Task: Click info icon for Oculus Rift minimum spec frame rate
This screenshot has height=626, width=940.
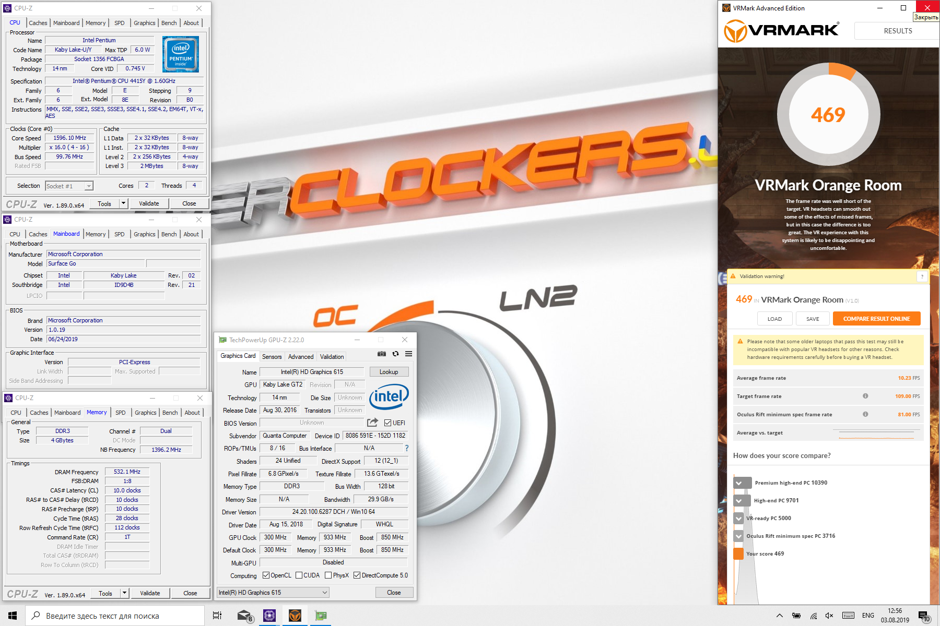Action: click(865, 414)
